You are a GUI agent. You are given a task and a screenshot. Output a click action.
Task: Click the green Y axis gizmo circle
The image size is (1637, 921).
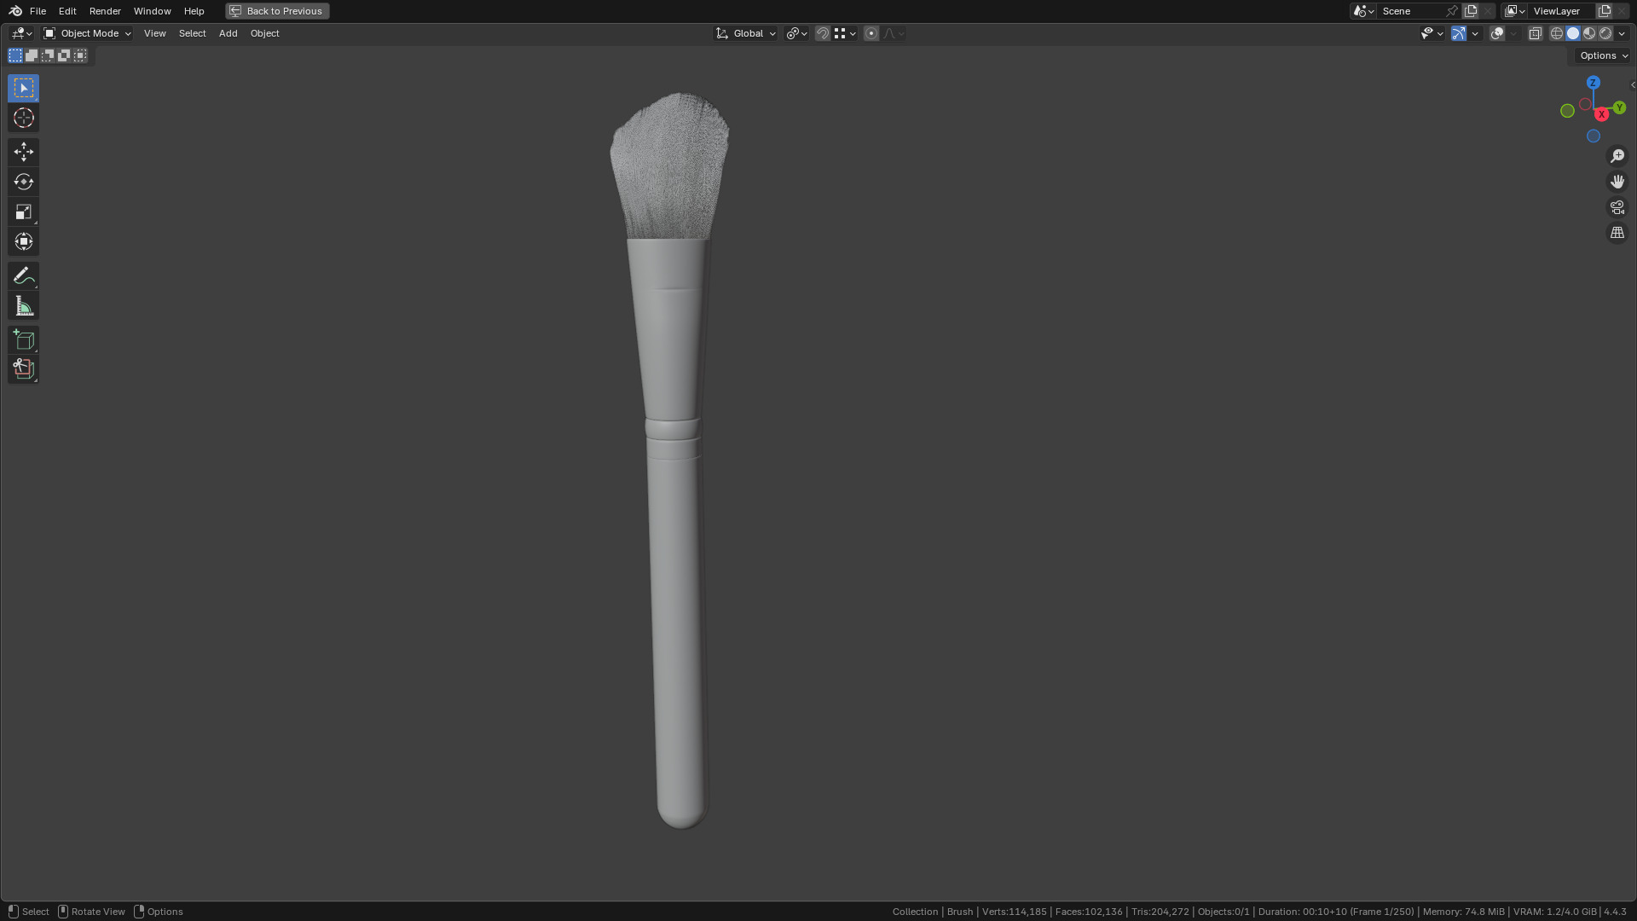pos(1619,107)
